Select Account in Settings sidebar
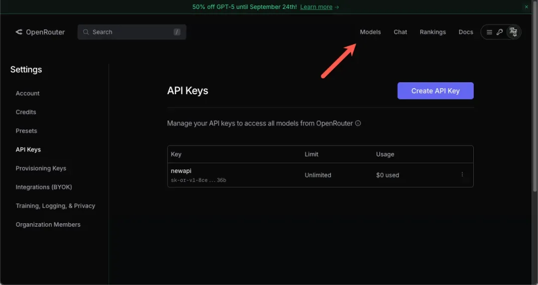Image resolution: width=538 pixels, height=285 pixels. coord(27,93)
